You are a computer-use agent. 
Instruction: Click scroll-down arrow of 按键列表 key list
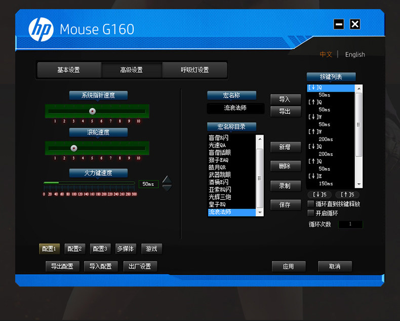[358, 184]
